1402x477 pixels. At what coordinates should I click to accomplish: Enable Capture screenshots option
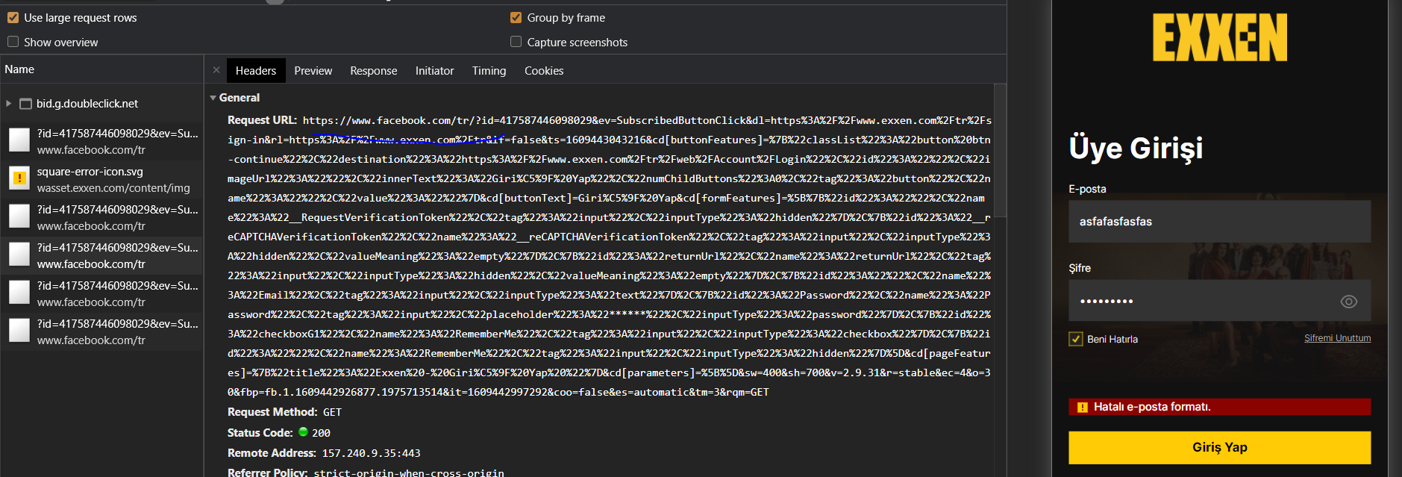click(516, 42)
